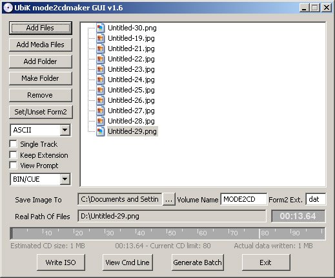Viewport: 335px width, 278px height.
Task: Click the Untitled-25.jpg file icon
Action: tap(100, 90)
